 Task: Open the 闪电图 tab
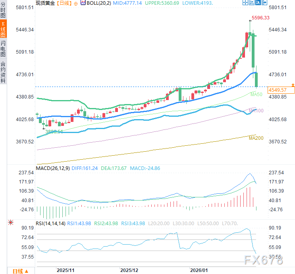(3, 49)
